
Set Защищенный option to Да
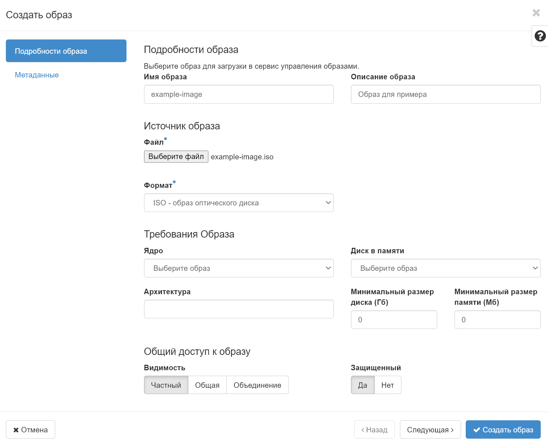[x=362, y=385]
